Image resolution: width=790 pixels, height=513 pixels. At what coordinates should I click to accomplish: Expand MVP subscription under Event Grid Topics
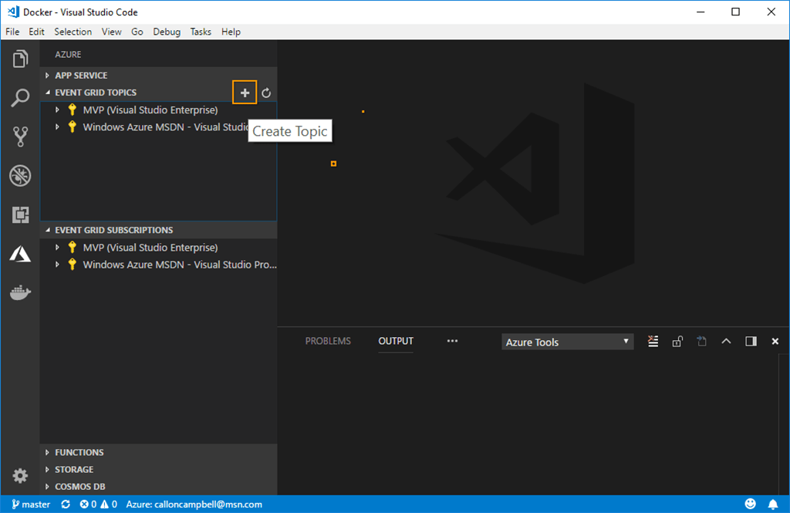57,110
